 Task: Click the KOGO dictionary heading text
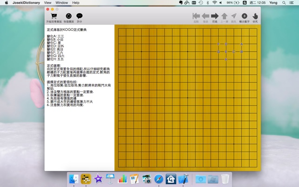click(67, 30)
